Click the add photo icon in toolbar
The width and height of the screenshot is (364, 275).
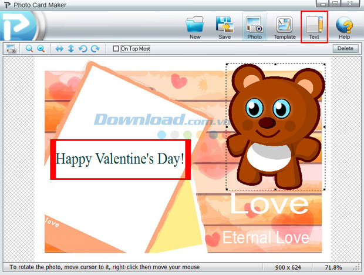[11, 49]
